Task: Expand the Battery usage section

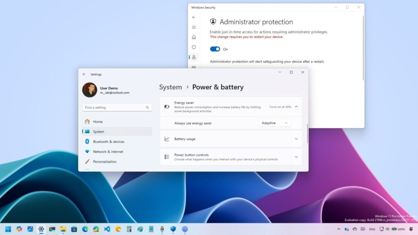Action: [296, 139]
